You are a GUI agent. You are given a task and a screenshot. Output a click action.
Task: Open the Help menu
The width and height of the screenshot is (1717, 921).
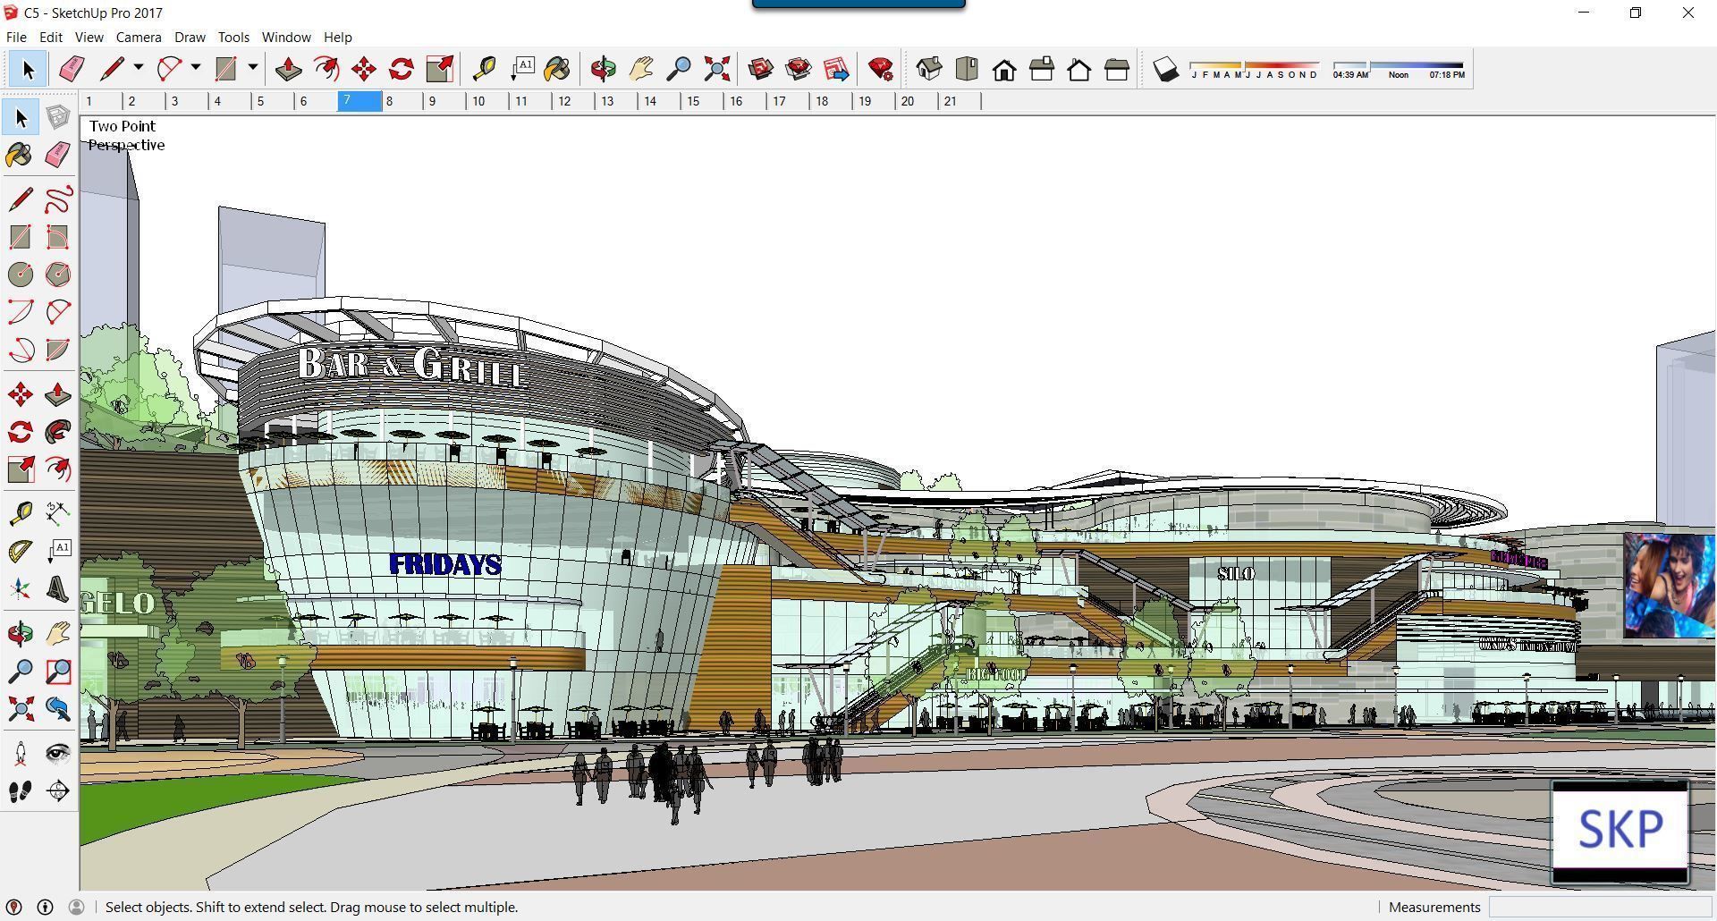tap(337, 37)
